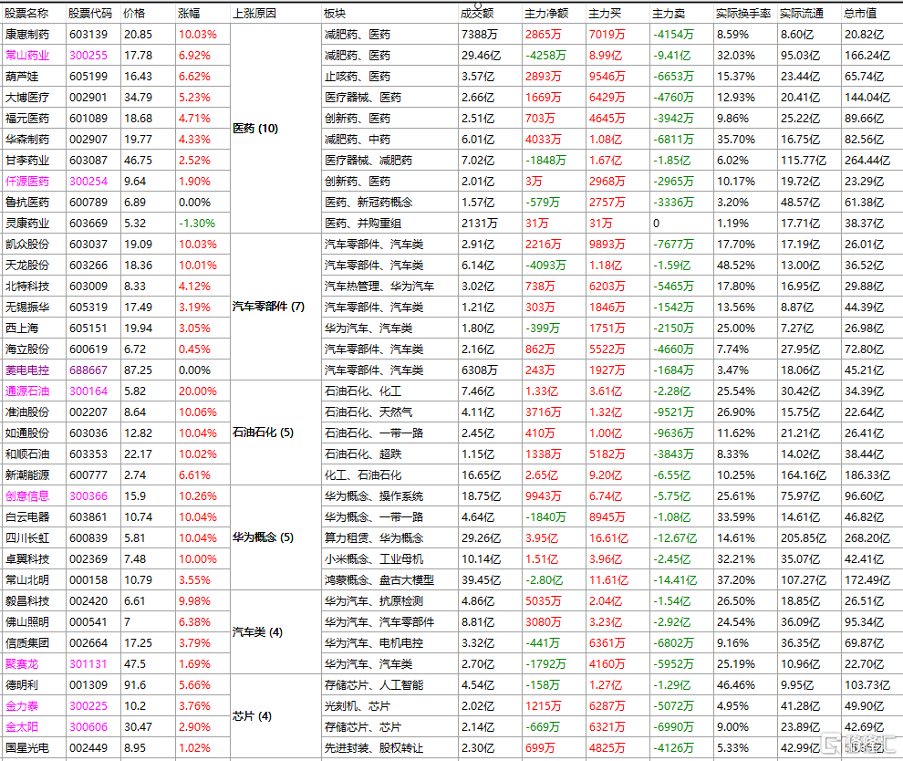The height and width of the screenshot is (761, 903).
Task: Click the 华为概念 (5) group label
Action: pyautogui.click(x=263, y=537)
